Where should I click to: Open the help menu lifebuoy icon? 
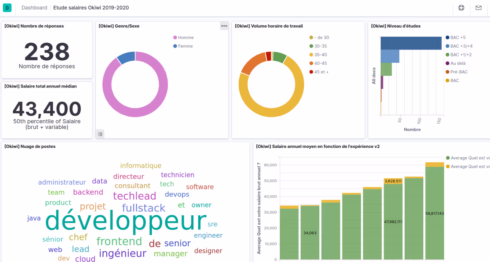[x=461, y=8]
